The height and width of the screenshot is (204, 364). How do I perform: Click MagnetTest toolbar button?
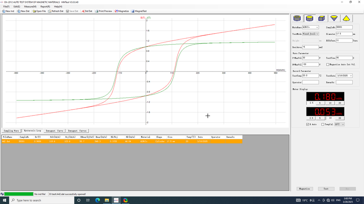[x=139, y=11]
